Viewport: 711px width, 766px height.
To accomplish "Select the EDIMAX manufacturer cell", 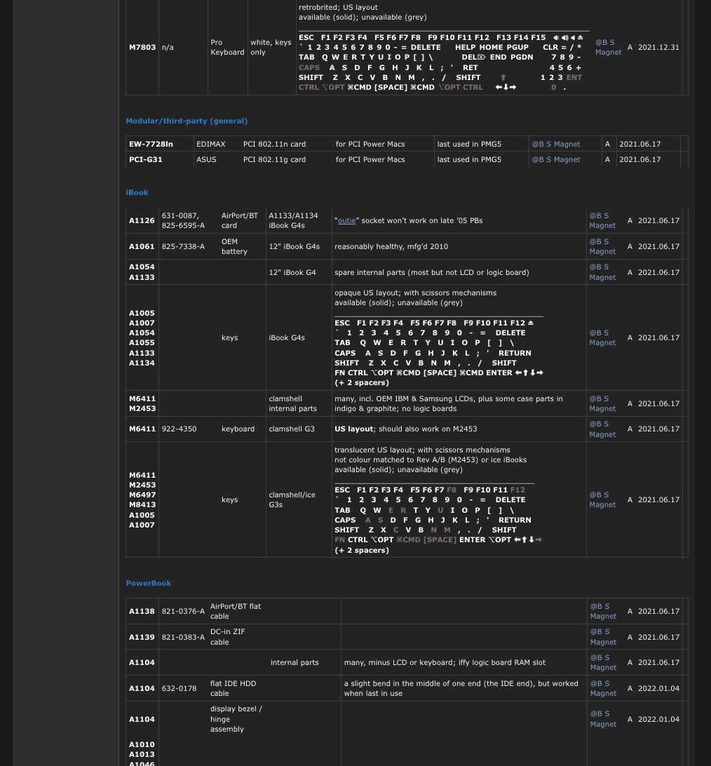I will 211,144.
